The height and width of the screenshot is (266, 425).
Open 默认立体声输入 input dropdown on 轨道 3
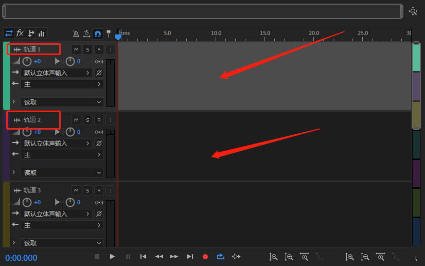[x=57, y=214]
